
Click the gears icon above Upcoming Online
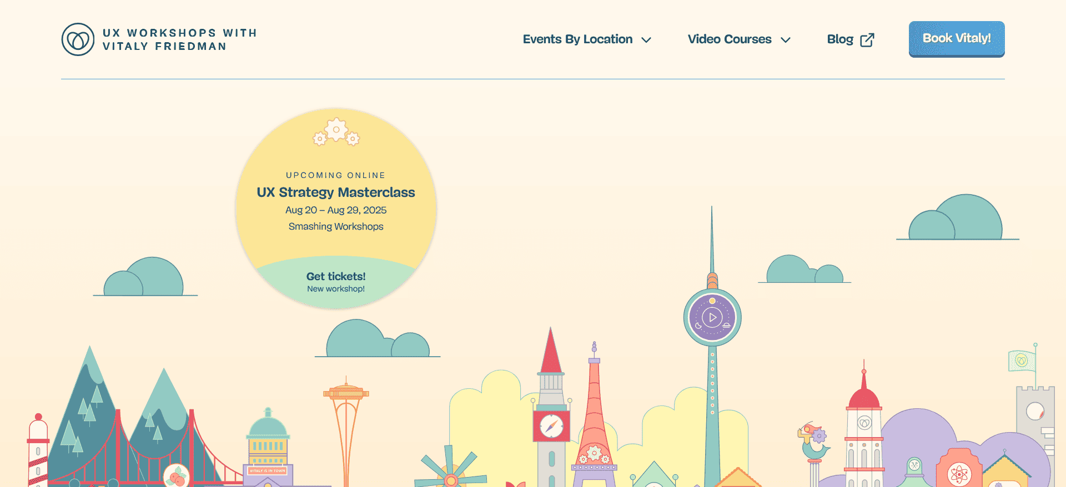(x=336, y=132)
